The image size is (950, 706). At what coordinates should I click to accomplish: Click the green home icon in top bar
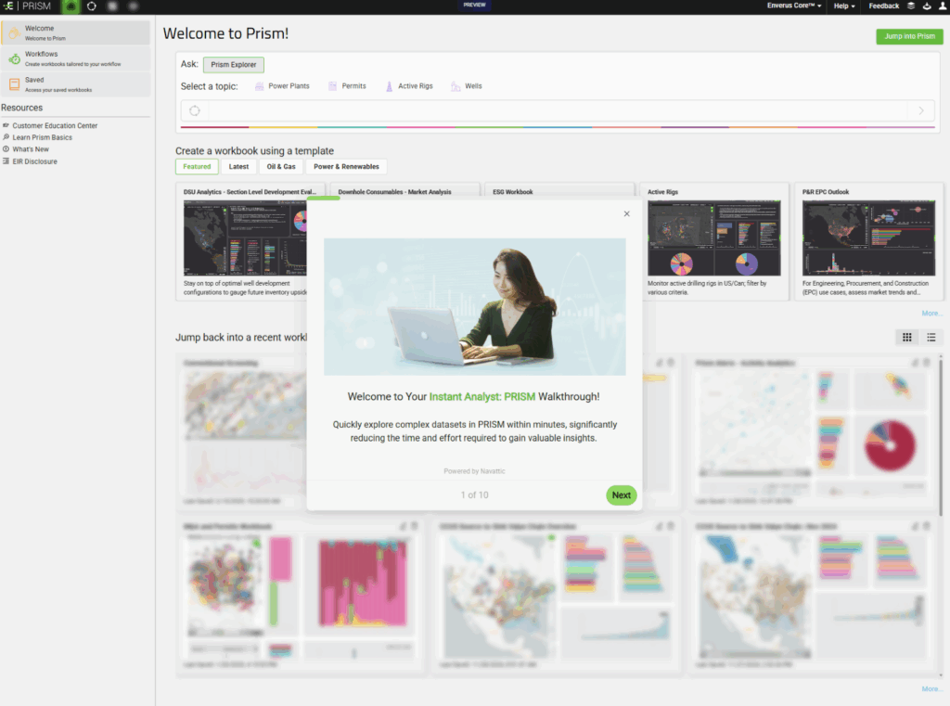click(x=71, y=6)
